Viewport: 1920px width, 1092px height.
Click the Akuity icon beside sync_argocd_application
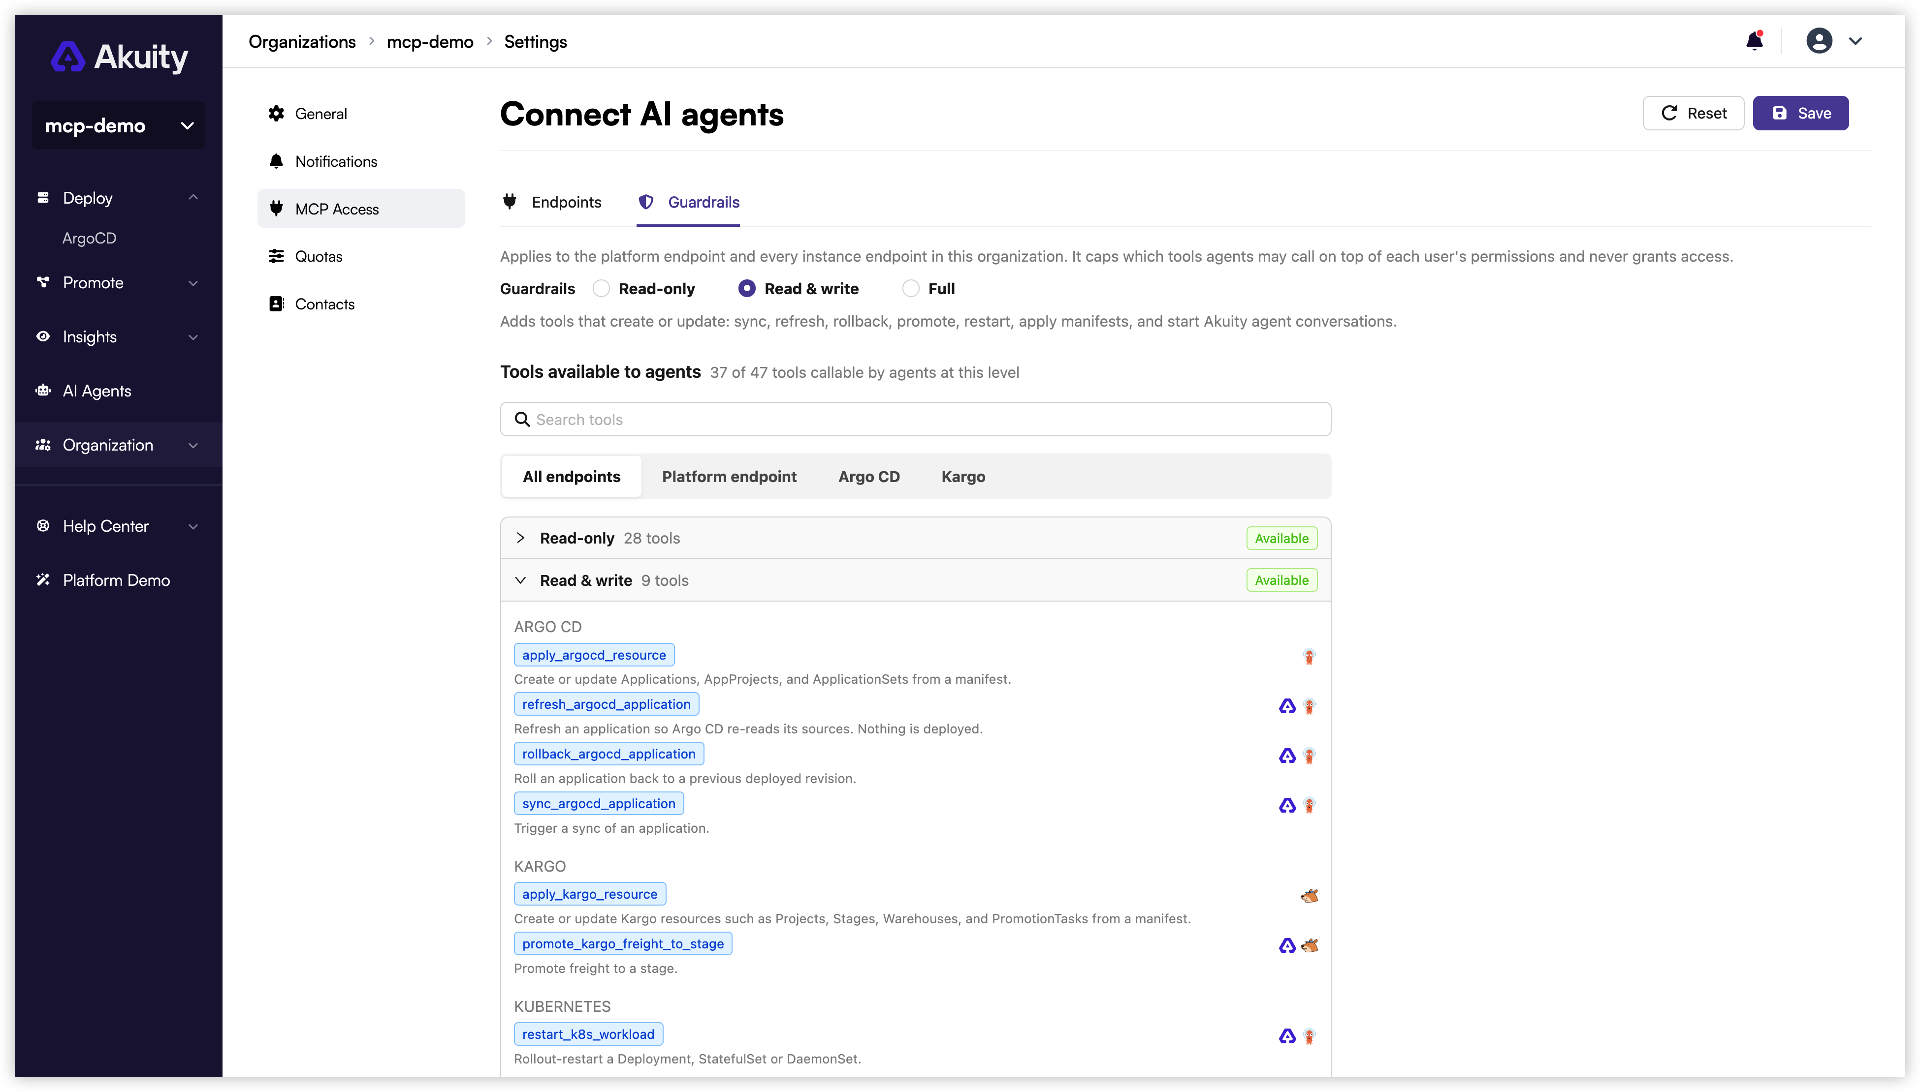[1287, 805]
